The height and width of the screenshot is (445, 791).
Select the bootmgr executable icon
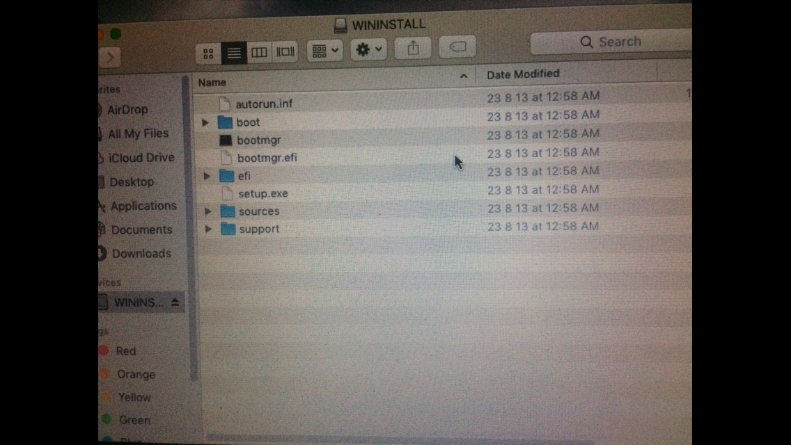[x=226, y=140]
